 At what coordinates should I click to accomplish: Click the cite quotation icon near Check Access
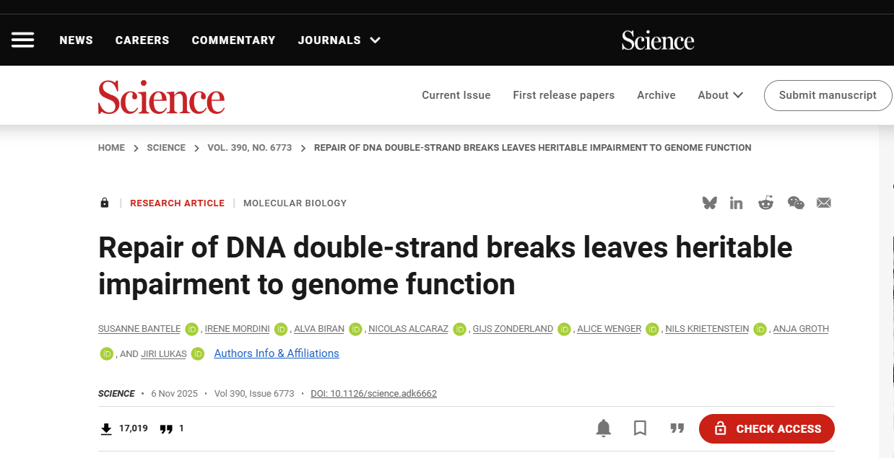[x=677, y=428]
